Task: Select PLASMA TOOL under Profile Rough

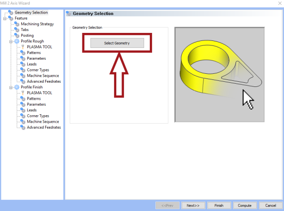Action: (40, 47)
